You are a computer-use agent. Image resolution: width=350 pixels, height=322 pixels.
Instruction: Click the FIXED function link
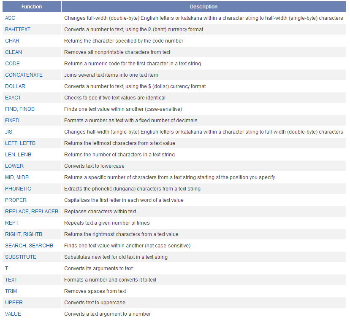click(x=12, y=121)
